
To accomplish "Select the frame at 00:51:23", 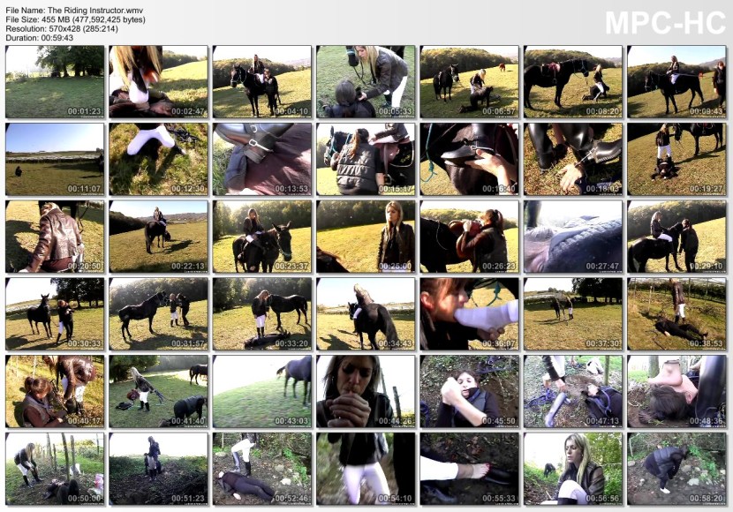I will (x=158, y=469).
